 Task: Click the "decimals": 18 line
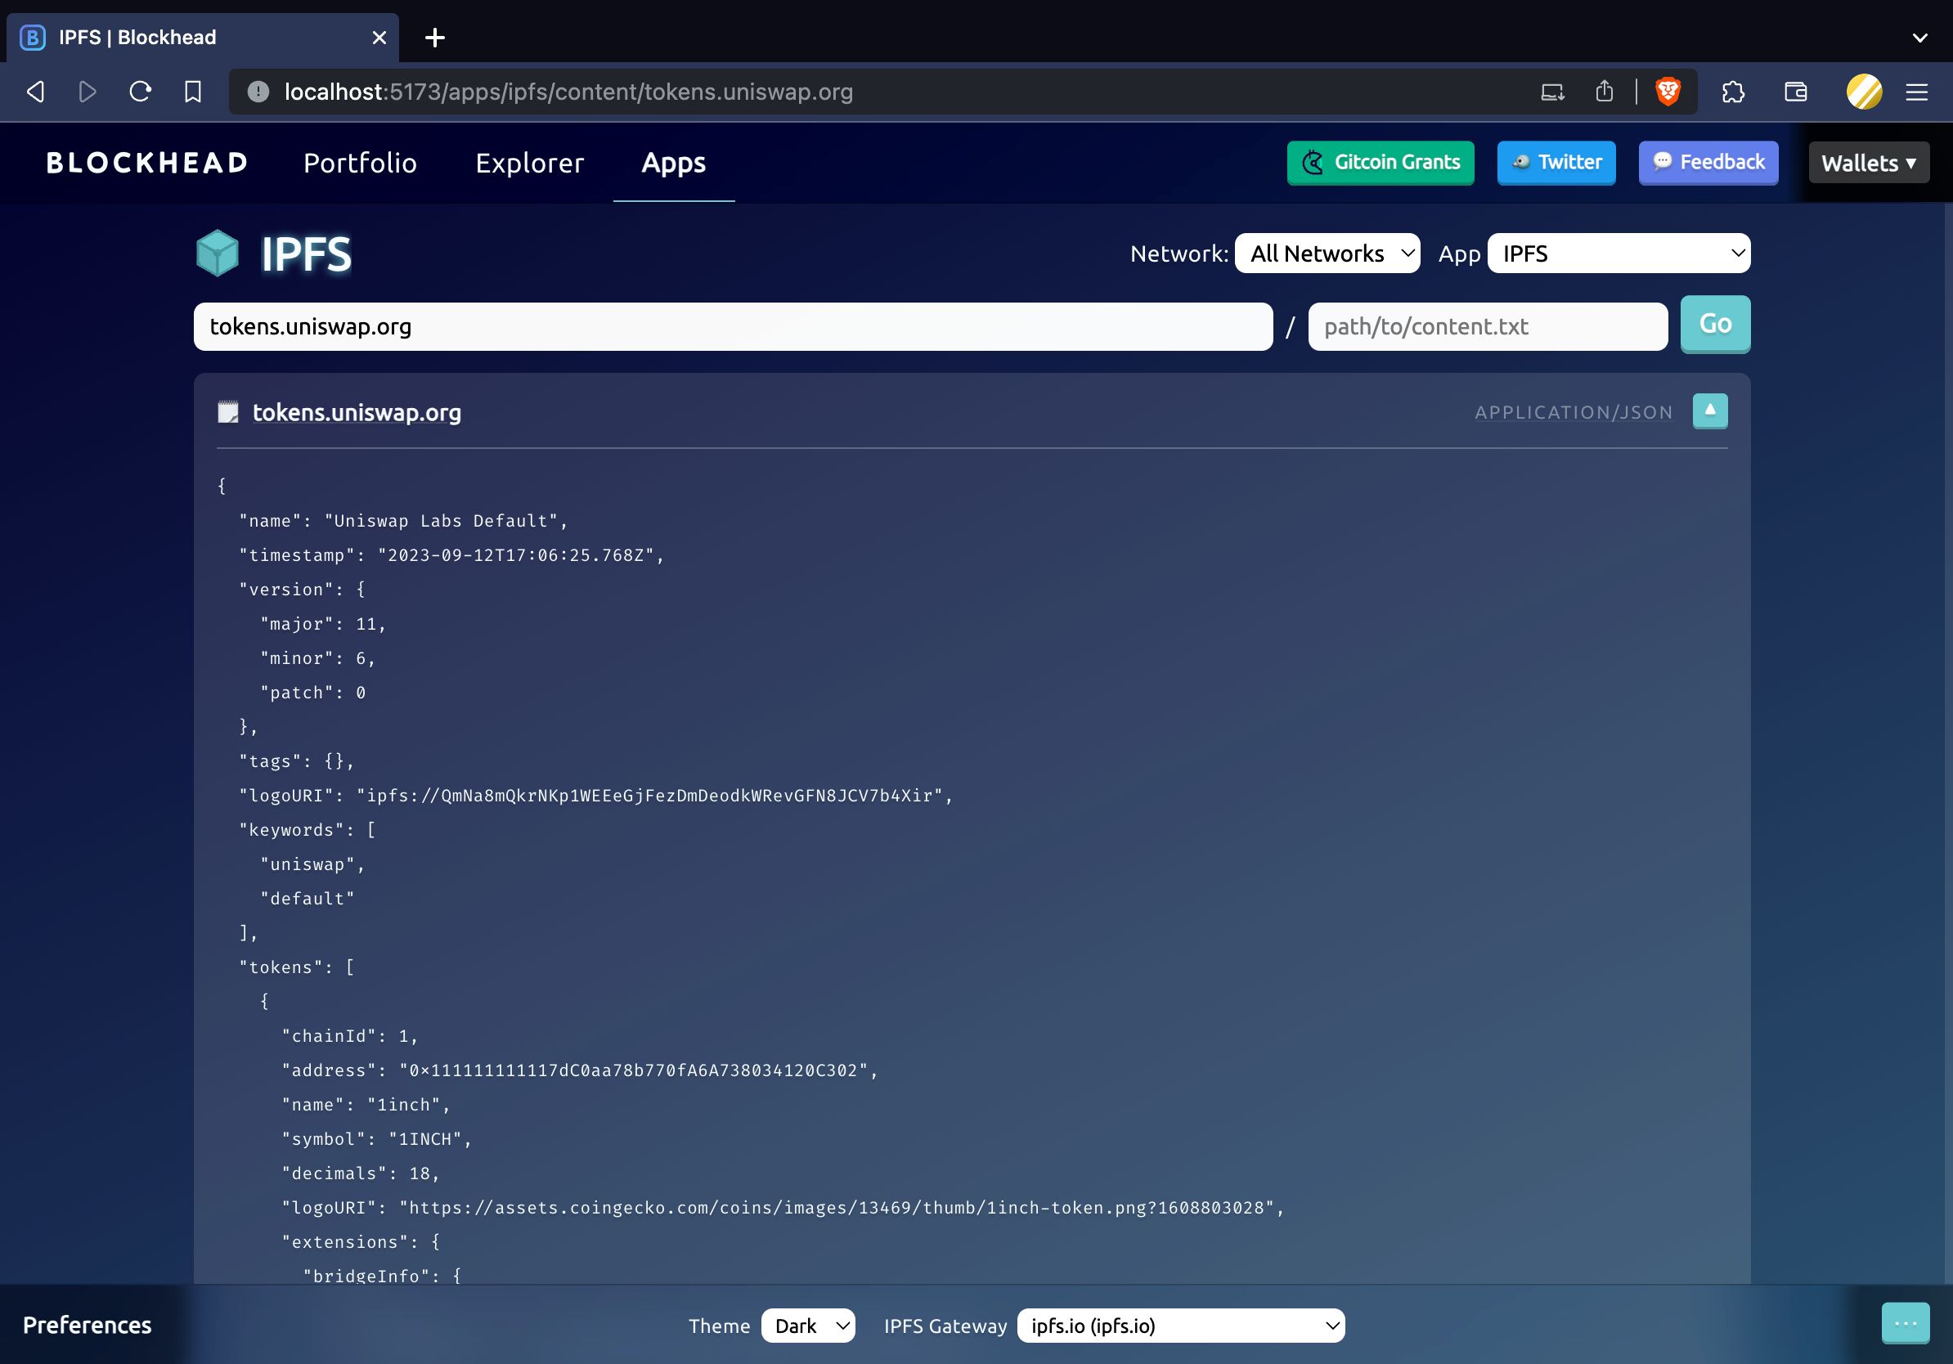(x=361, y=1173)
